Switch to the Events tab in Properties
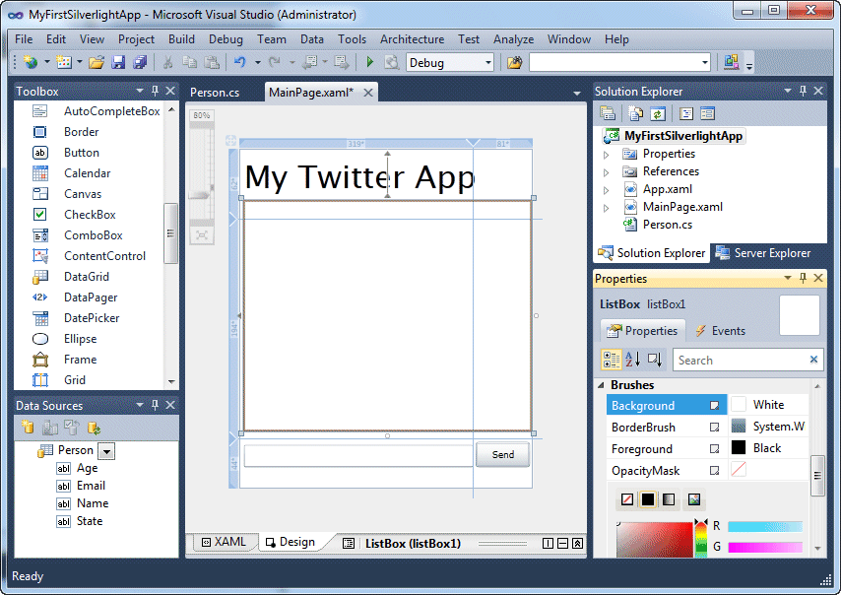This screenshot has height=595, width=841. click(720, 330)
